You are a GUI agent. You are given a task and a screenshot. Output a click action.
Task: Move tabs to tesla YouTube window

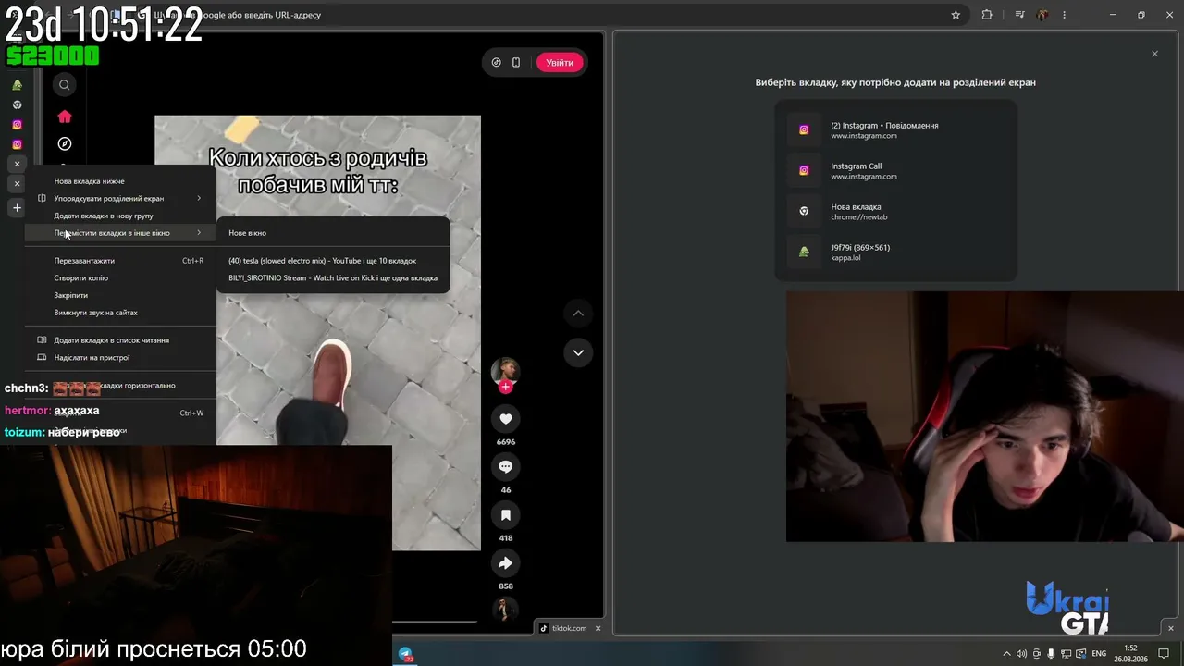pyautogui.click(x=333, y=261)
